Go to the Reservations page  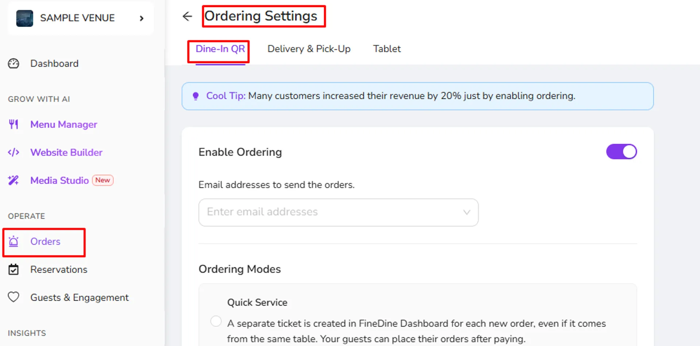59,269
